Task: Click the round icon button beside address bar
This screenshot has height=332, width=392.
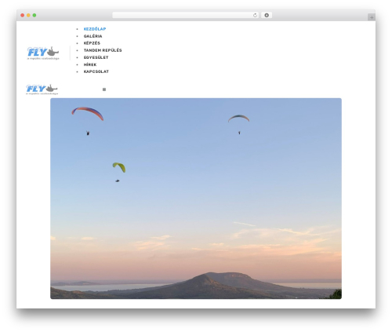Action: coord(267,16)
